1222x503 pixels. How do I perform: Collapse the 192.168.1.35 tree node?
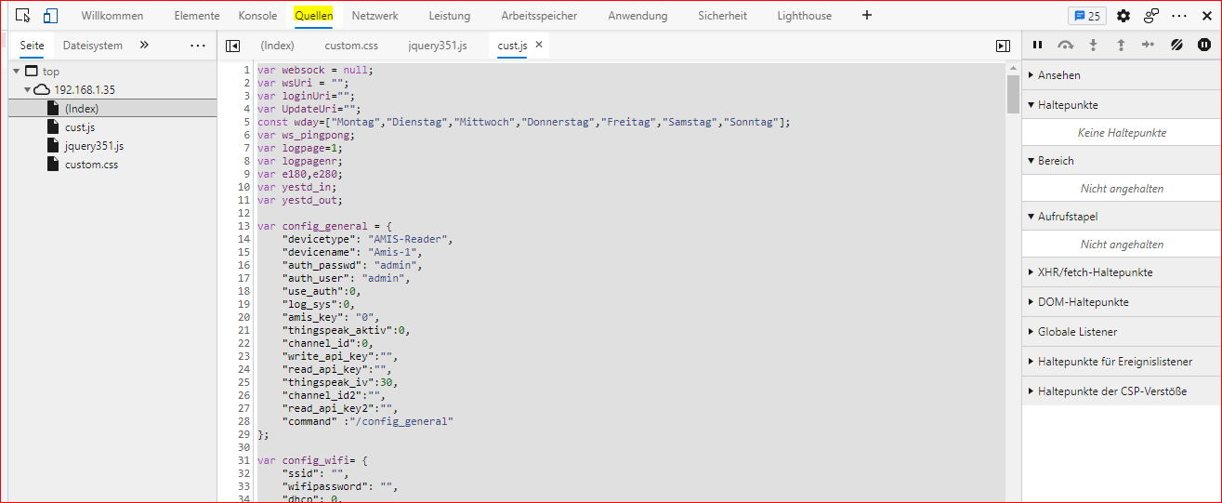(28, 90)
